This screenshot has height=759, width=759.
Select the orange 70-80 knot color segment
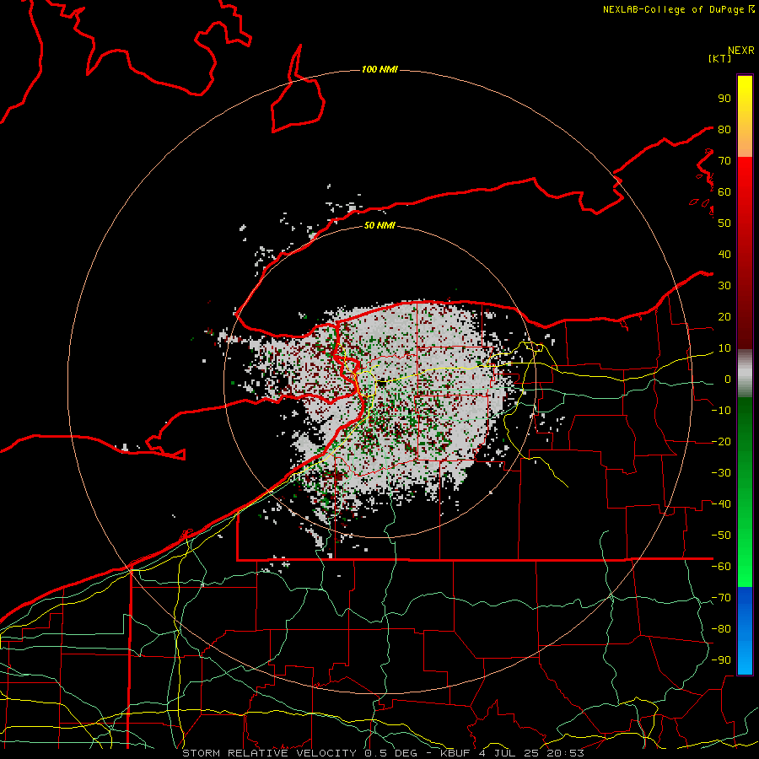[745, 143]
